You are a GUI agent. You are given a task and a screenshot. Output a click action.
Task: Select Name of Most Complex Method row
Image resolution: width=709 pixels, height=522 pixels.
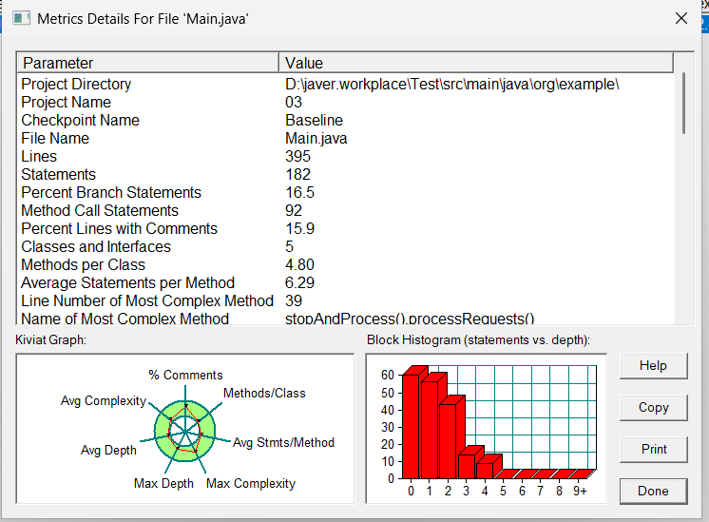point(346,318)
